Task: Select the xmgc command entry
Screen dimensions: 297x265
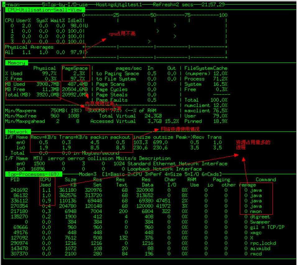Action: point(256,233)
